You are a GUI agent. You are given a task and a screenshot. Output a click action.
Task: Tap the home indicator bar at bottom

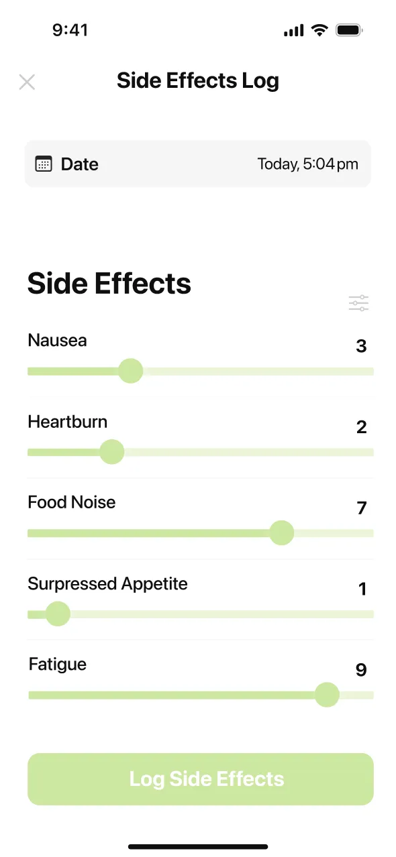(198, 846)
